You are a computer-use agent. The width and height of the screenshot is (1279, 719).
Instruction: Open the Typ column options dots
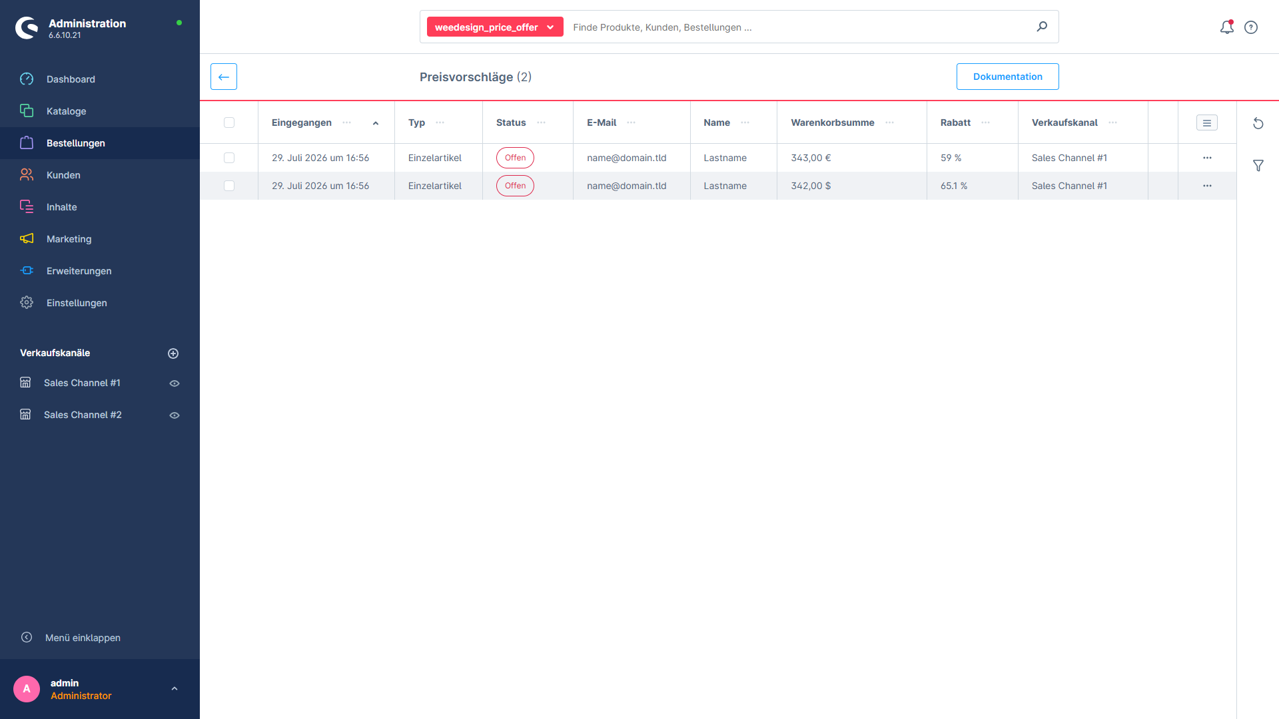point(440,122)
